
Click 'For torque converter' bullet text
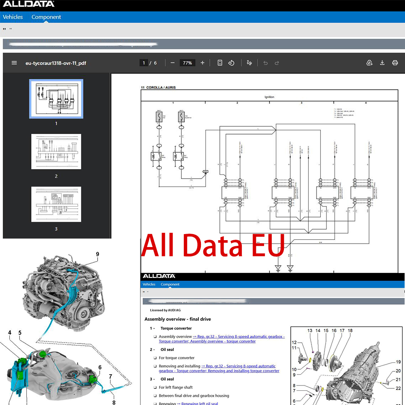177,358
